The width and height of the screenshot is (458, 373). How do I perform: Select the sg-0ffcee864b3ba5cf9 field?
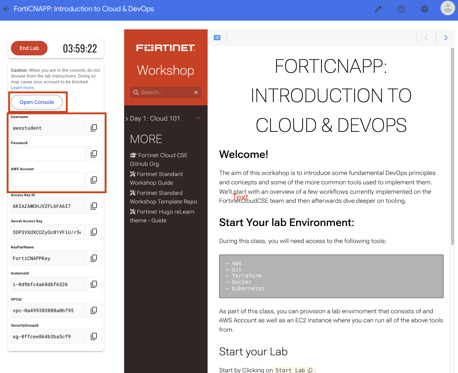(x=49, y=336)
